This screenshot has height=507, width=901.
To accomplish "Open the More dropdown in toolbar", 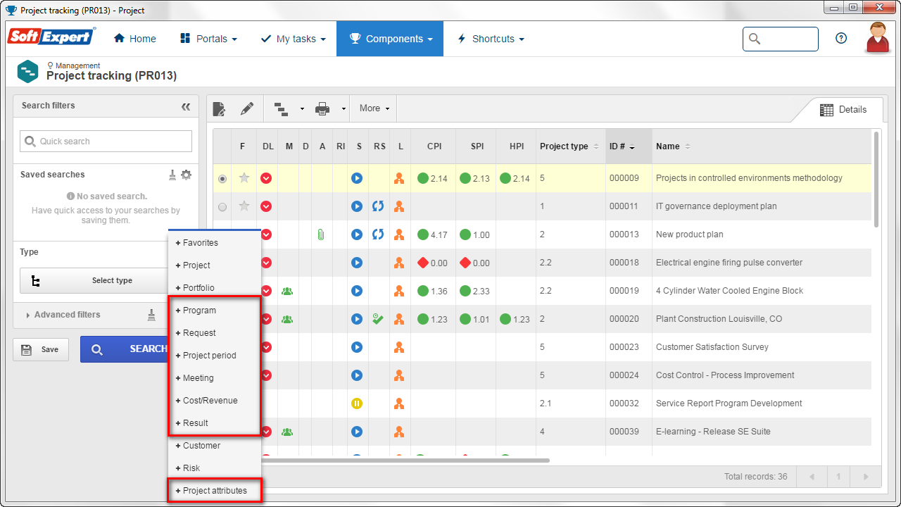I will coord(373,108).
